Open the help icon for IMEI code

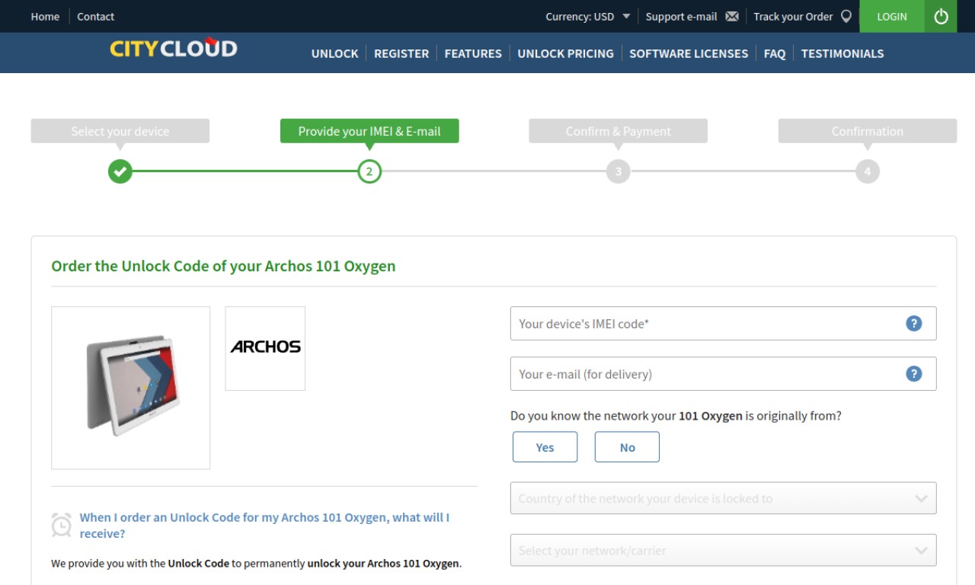tap(914, 323)
